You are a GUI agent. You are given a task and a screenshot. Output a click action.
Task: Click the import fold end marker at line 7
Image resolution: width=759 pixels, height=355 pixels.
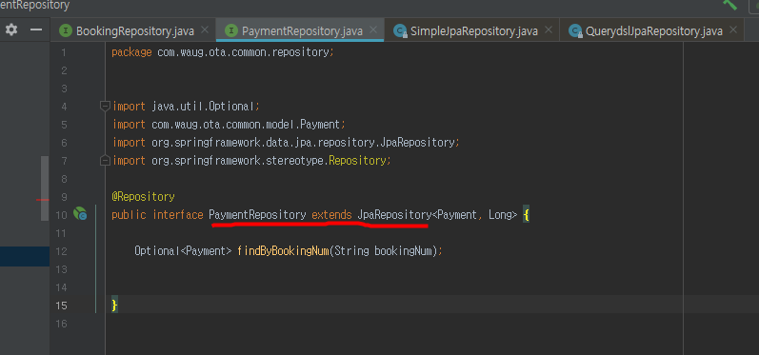105,160
